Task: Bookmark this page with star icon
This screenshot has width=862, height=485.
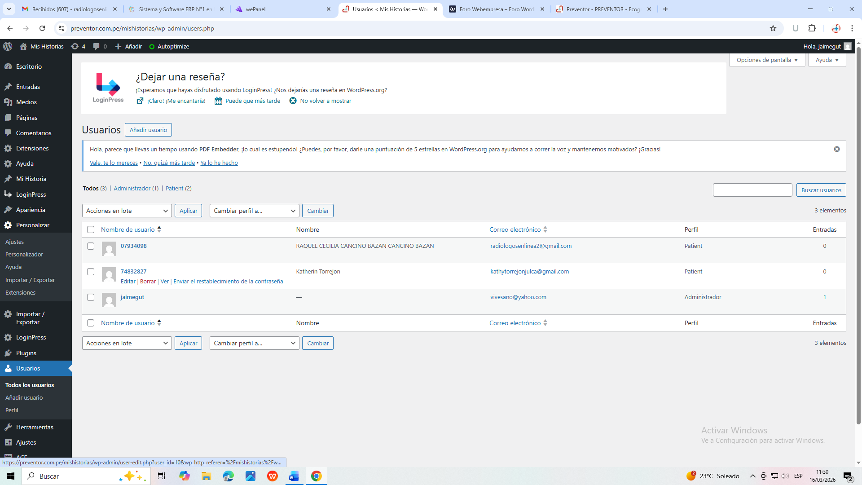Action: click(773, 28)
